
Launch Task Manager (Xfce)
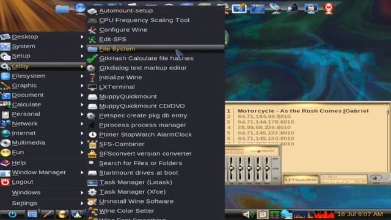coord(155,192)
